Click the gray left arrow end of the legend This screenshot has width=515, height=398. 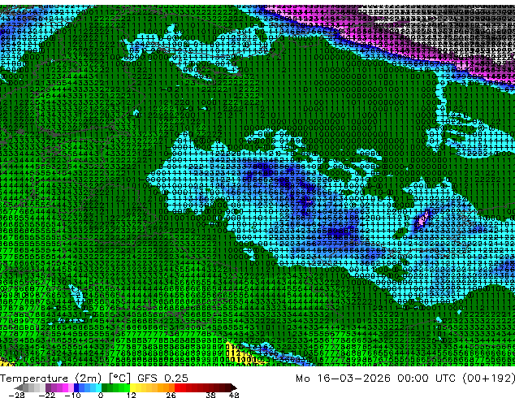tap(18, 387)
